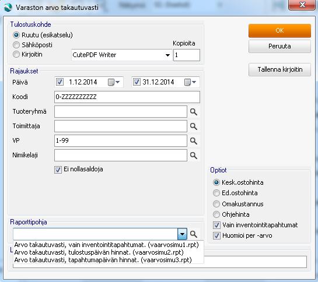This screenshot has width=318, height=282.
Task: Click into the Koodi input field
Action: [x=127, y=97]
